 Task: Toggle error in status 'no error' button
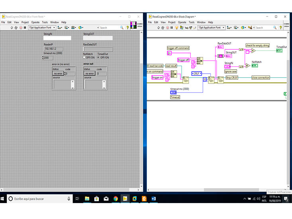click(58, 74)
